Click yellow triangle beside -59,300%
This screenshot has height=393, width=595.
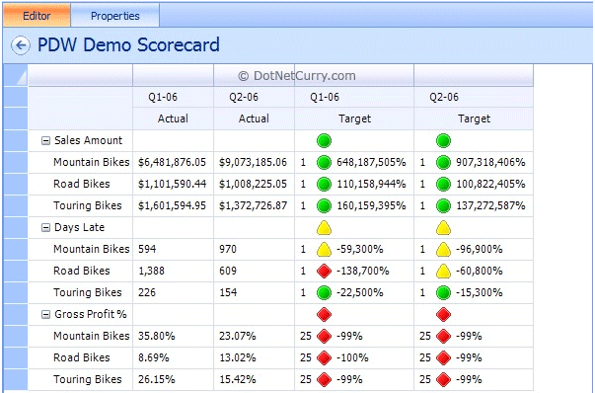coord(324,250)
